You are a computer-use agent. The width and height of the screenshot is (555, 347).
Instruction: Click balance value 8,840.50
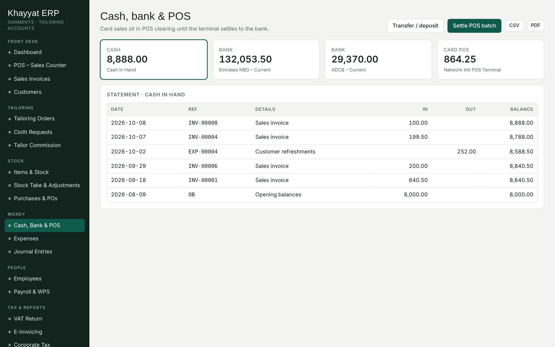pos(521,166)
